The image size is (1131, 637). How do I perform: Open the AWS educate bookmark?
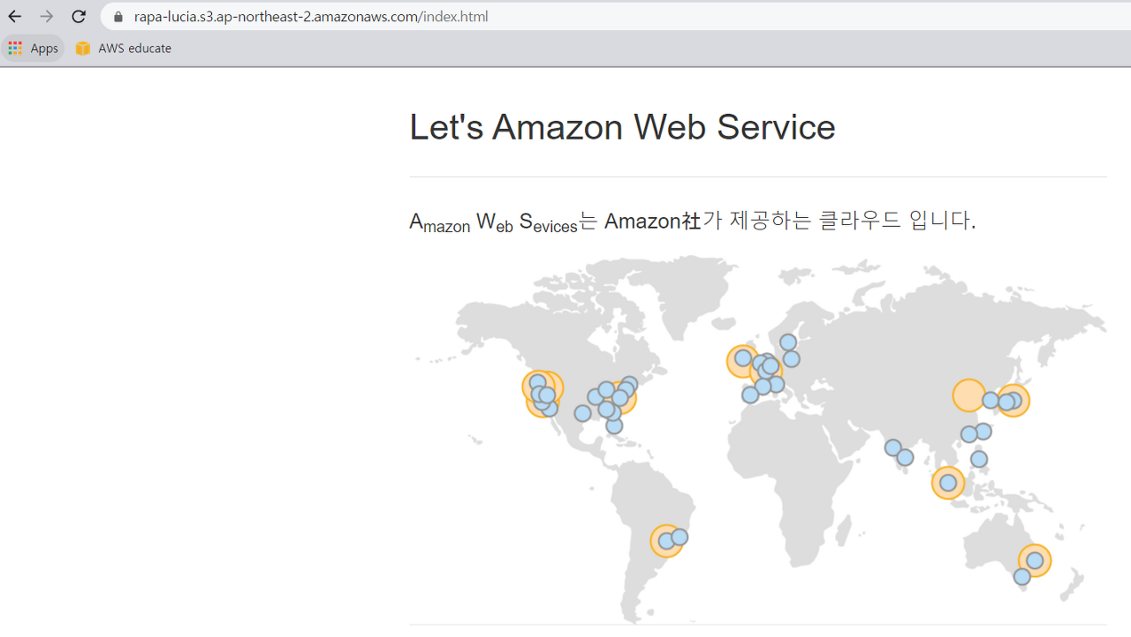[x=124, y=49]
